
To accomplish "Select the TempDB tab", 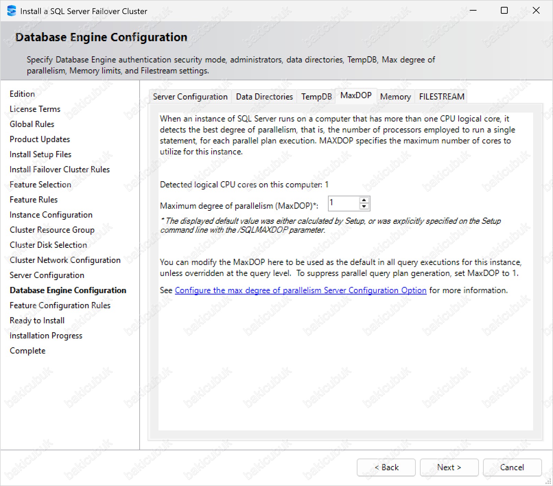I will (316, 97).
